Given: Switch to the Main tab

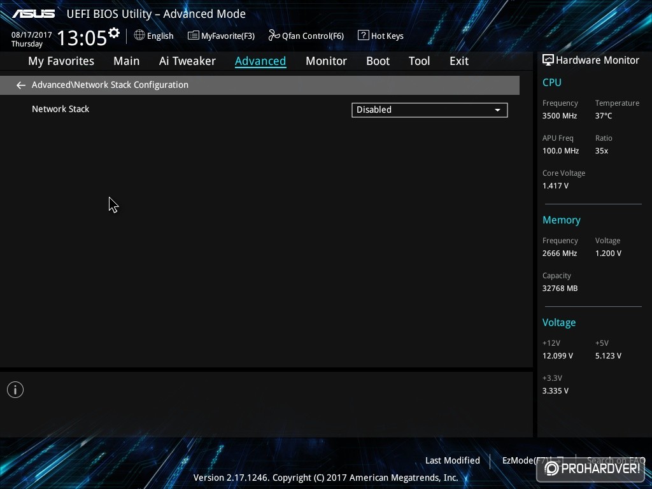Looking at the screenshot, I should (x=127, y=61).
